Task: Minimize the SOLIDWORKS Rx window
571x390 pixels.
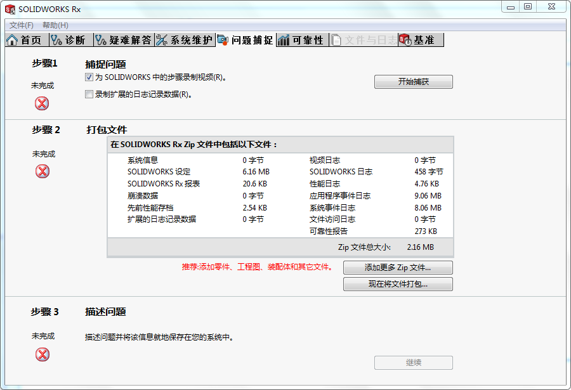Action: (511, 6)
